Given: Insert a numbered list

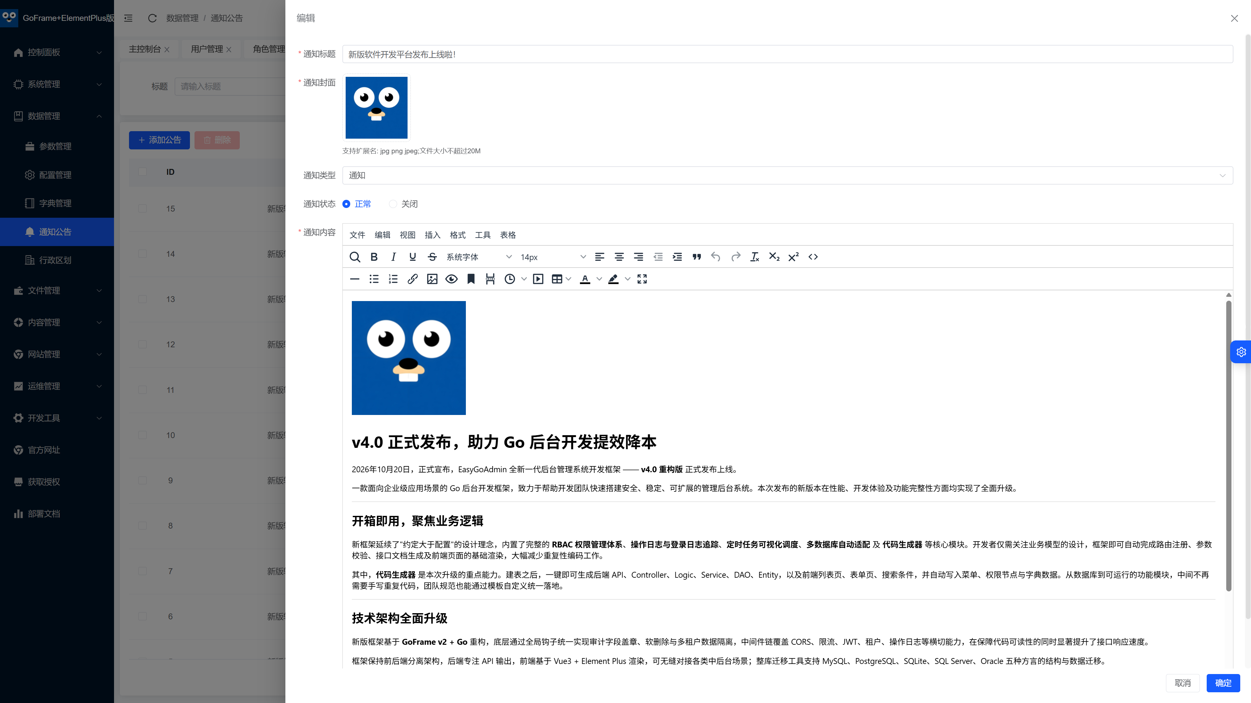Looking at the screenshot, I should 393,279.
